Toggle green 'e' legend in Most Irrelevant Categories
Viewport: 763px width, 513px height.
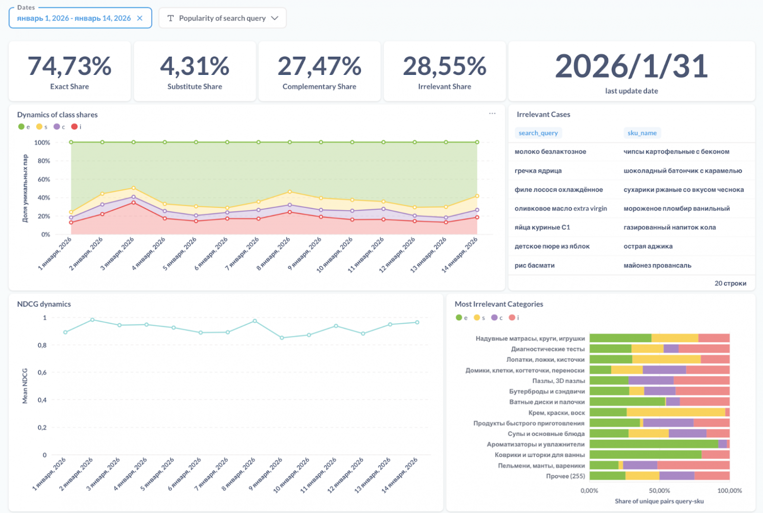click(462, 318)
